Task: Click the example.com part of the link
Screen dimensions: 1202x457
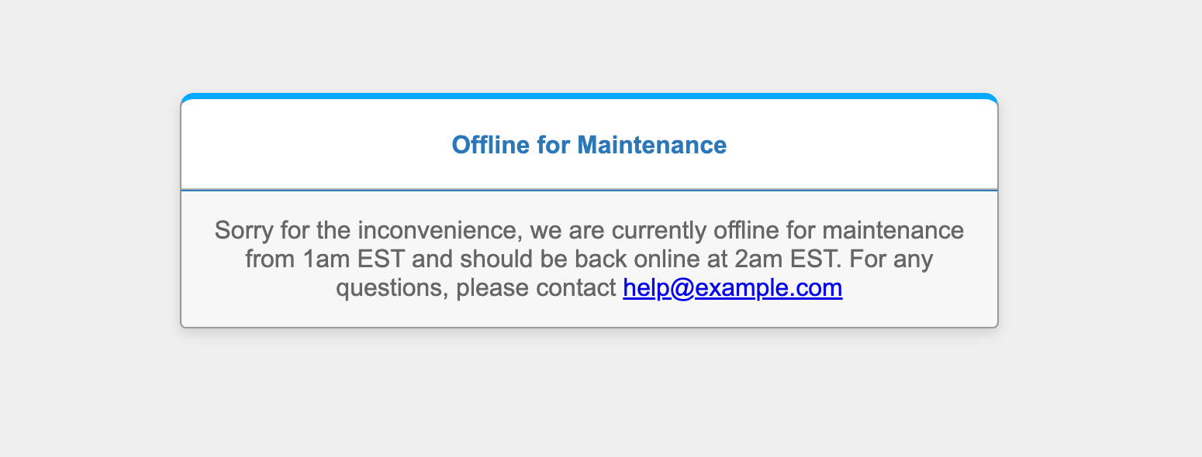Action: click(x=769, y=288)
